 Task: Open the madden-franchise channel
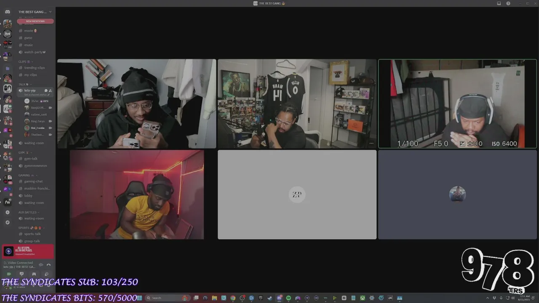35,189
